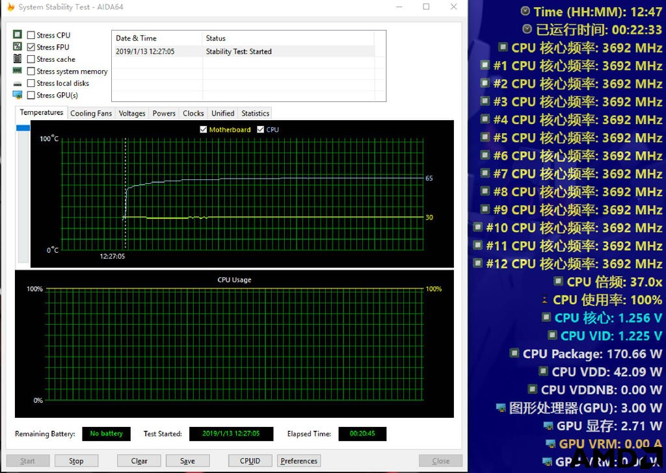Click the Test Started date value field

click(231, 433)
